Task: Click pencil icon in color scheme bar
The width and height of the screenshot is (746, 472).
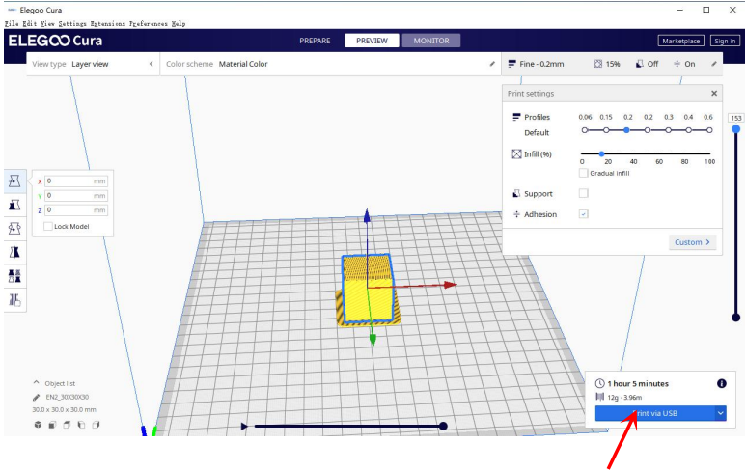Action: pyautogui.click(x=492, y=64)
